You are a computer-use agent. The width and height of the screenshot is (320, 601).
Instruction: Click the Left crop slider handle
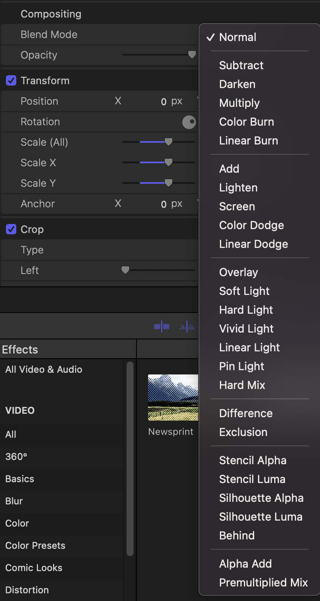pos(125,270)
